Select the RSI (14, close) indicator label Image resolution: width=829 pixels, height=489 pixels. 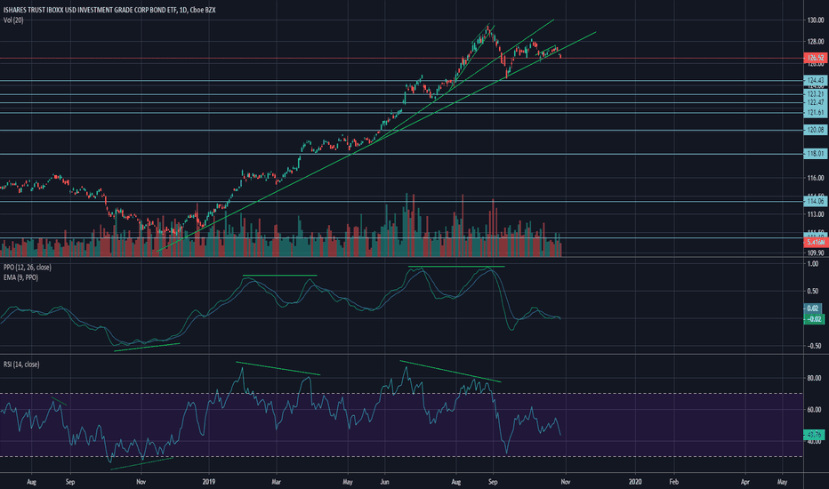pos(21,365)
